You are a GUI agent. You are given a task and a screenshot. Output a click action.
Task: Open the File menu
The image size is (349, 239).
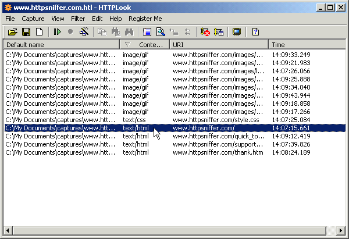tap(10, 19)
